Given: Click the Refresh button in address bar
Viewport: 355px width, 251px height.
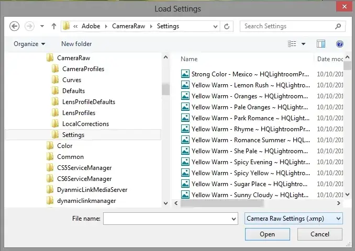Looking at the screenshot, I should 227,26.
